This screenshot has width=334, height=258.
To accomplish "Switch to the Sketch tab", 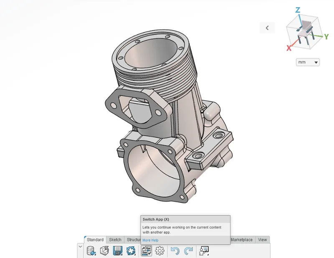I will coord(115,240).
